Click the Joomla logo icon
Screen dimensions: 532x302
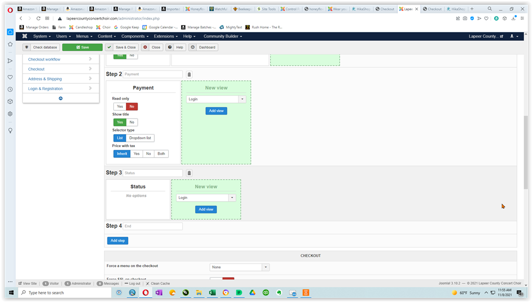coord(25,36)
